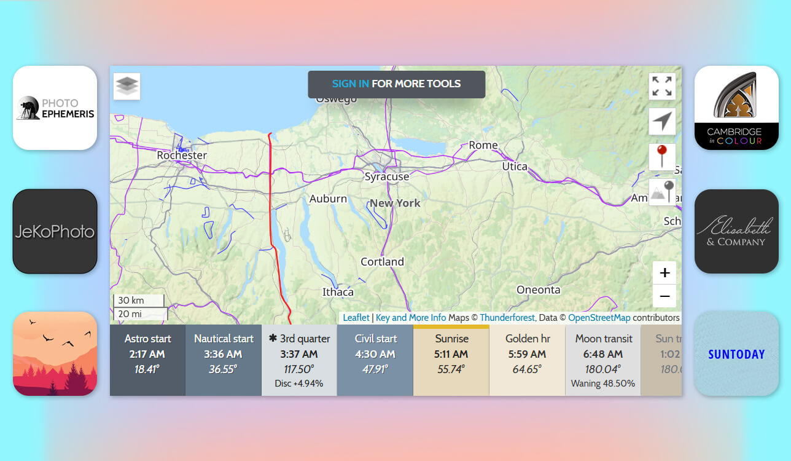The width and height of the screenshot is (791, 461).
Task: Click the Syracuse label on the map
Action: (387, 177)
